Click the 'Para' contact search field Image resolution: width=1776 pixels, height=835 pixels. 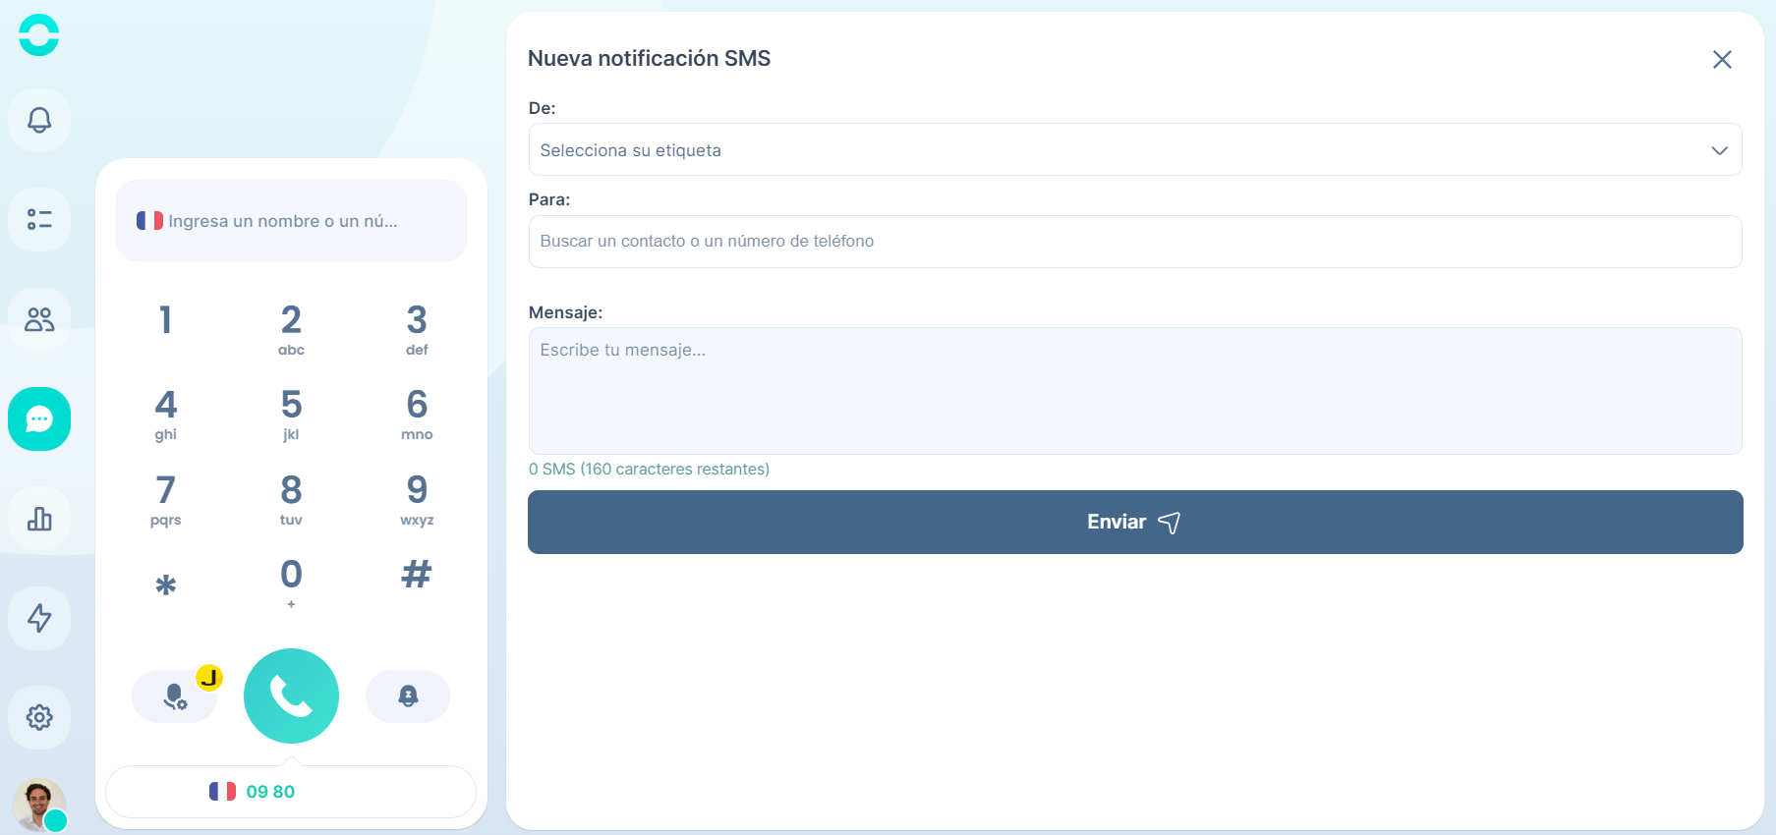[1135, 242]
